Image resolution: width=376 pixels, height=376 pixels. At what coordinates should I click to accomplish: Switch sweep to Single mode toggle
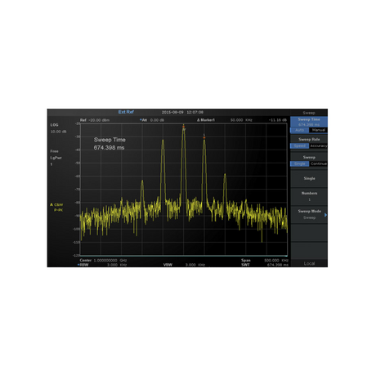[x=299, y=163]
